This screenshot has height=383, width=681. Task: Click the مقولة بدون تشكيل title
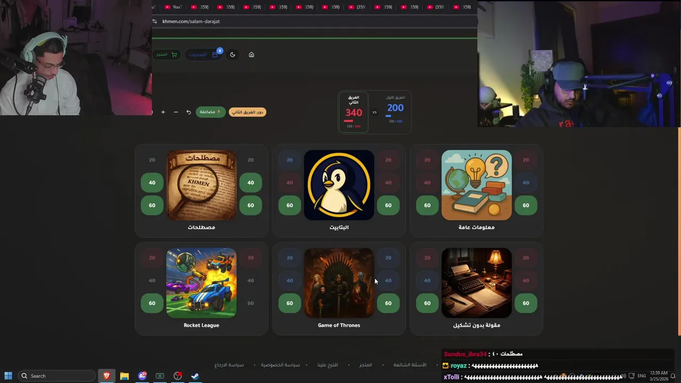pos(477,325)
